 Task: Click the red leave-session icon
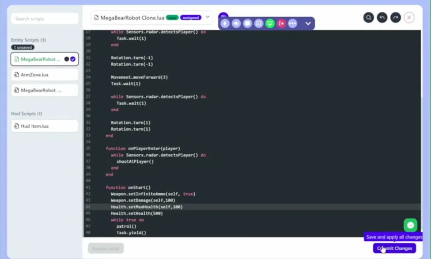coord(281,24)
